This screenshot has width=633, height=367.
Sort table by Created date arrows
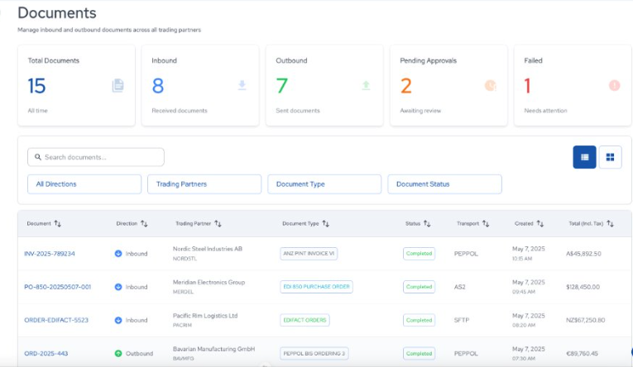[x=539, y=223]
